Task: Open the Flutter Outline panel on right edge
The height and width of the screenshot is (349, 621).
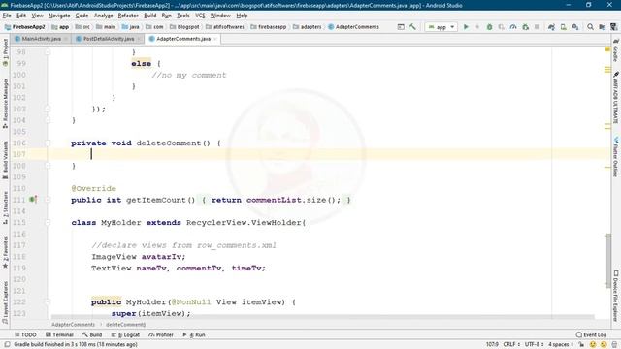Action: 616,157
